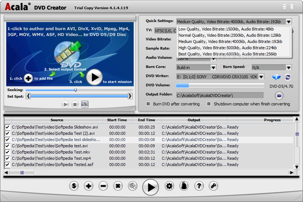The height and width of the screenshot is (202, 303).
Task: Click file list vertical scrollbar down arrow
Action: 297,167
